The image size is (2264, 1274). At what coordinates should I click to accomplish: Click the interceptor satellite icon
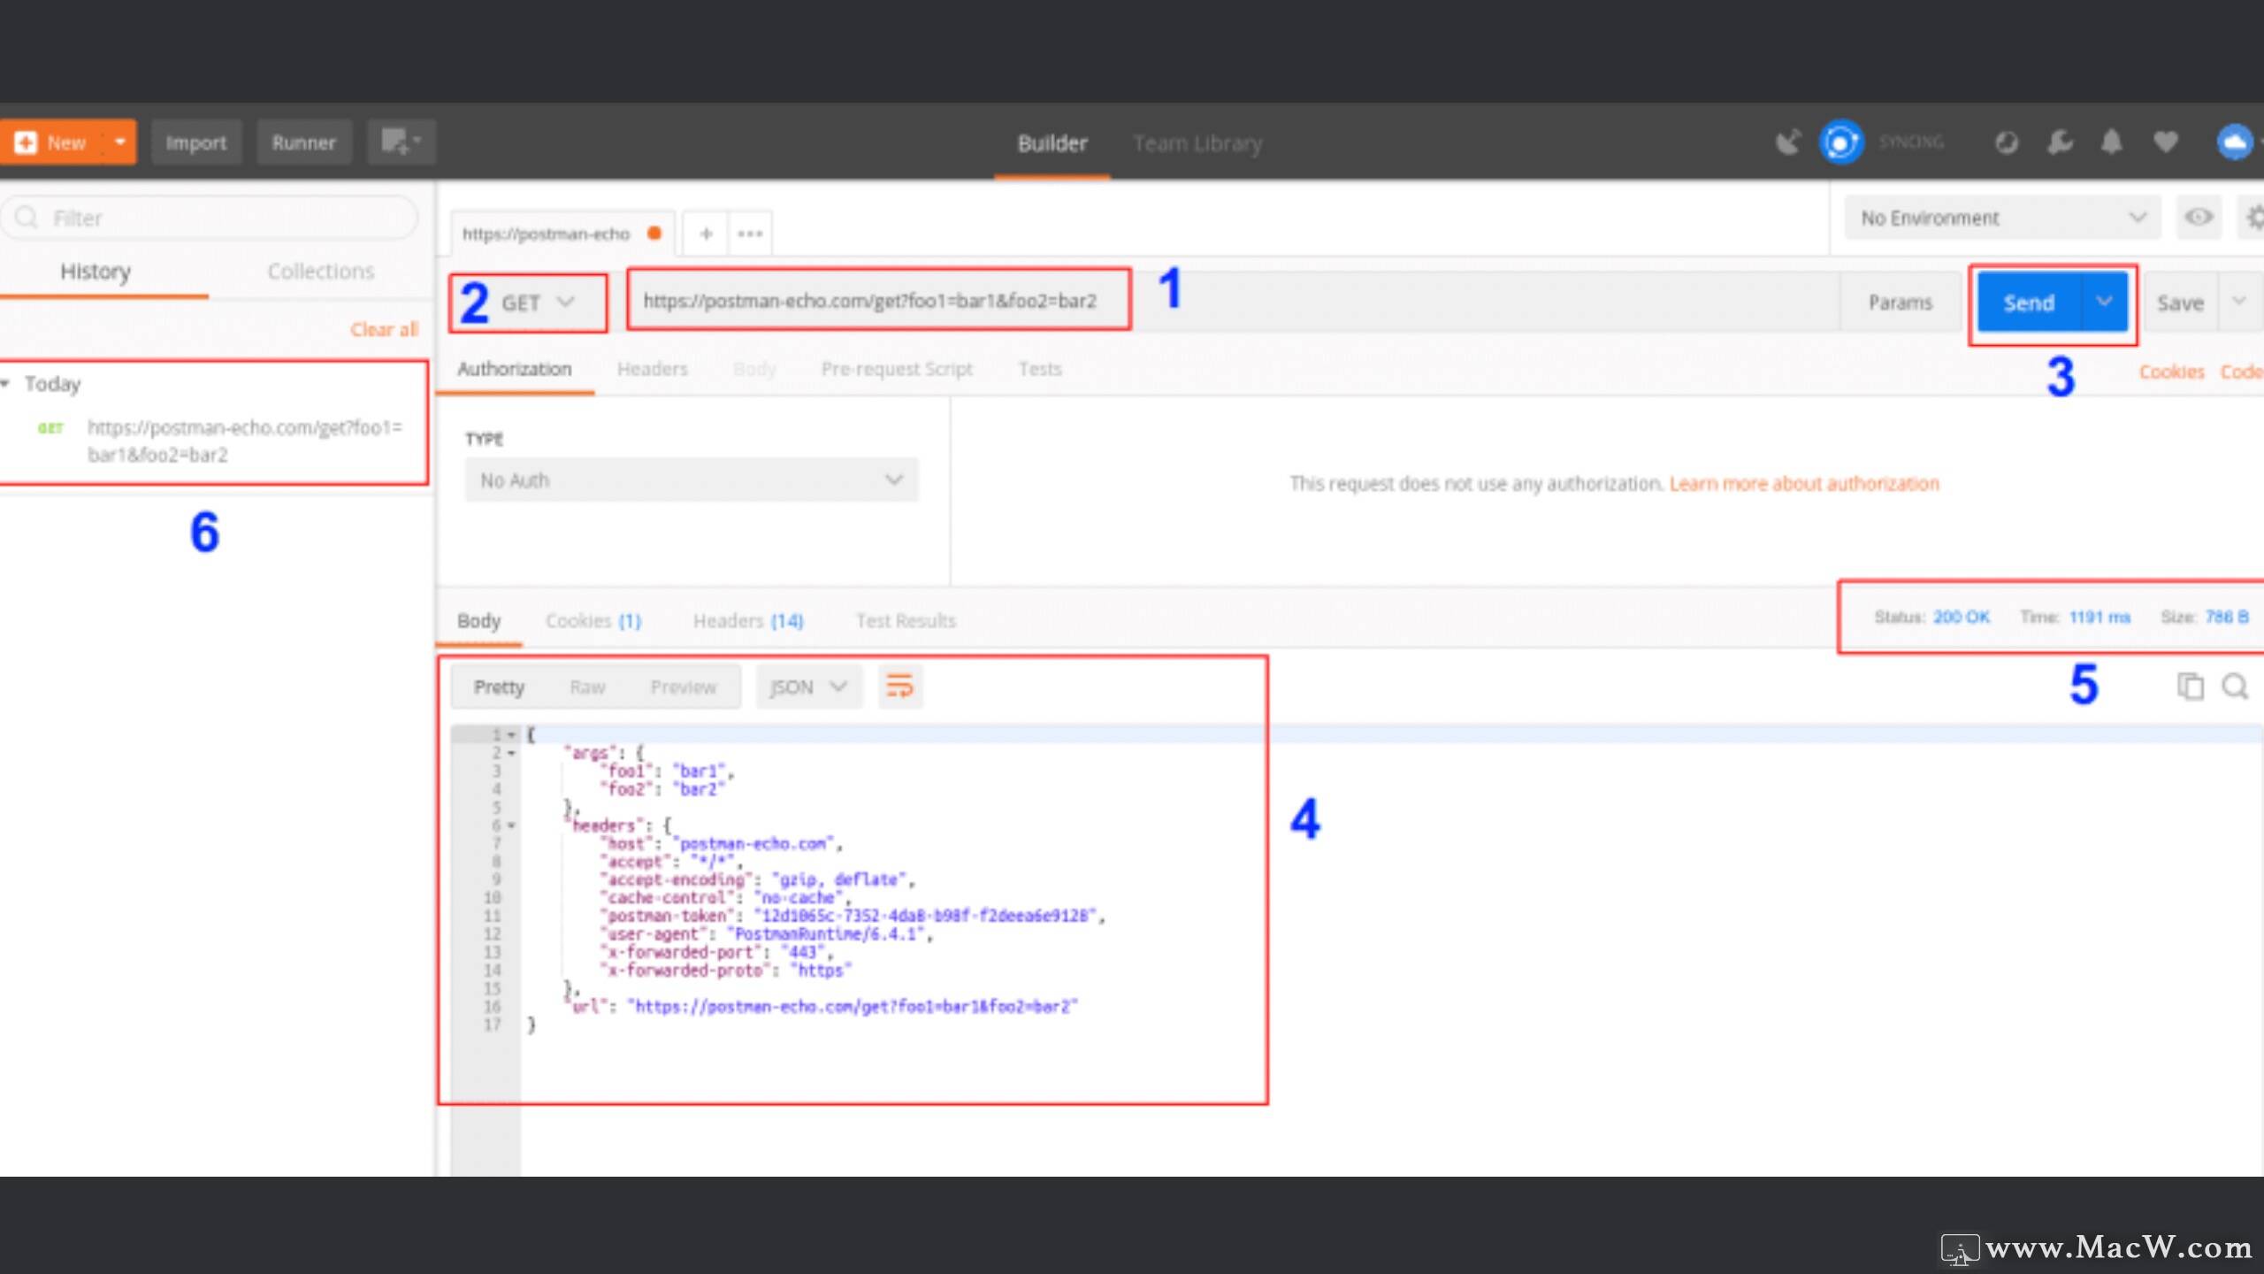tap(1788, 142)
